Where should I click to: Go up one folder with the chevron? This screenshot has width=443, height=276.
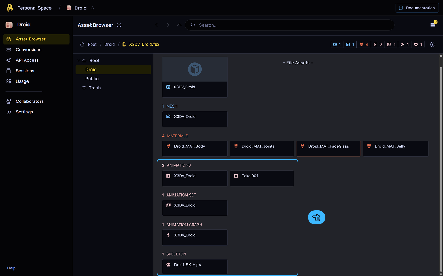[179, 25]
